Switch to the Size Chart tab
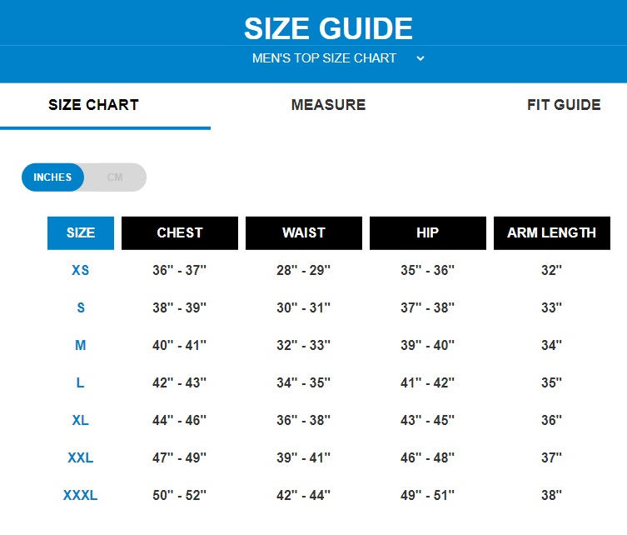This screenshot has width=627, height=535. tap(93, 105)
